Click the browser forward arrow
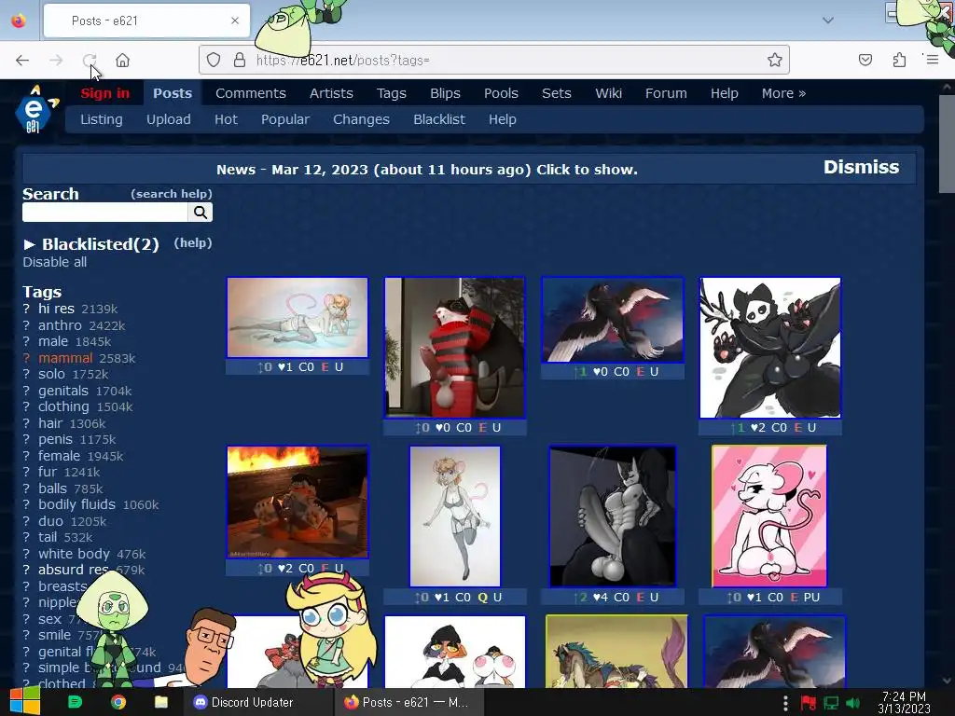The width and height of the screenshot is (955, 716). pyautogui.click(x=56, y=61)
